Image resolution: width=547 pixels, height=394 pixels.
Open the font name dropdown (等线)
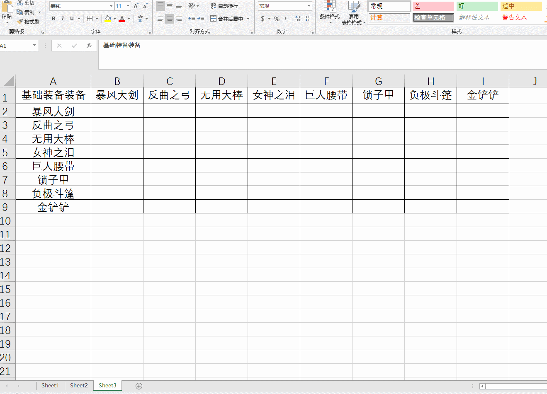point(111,6)
